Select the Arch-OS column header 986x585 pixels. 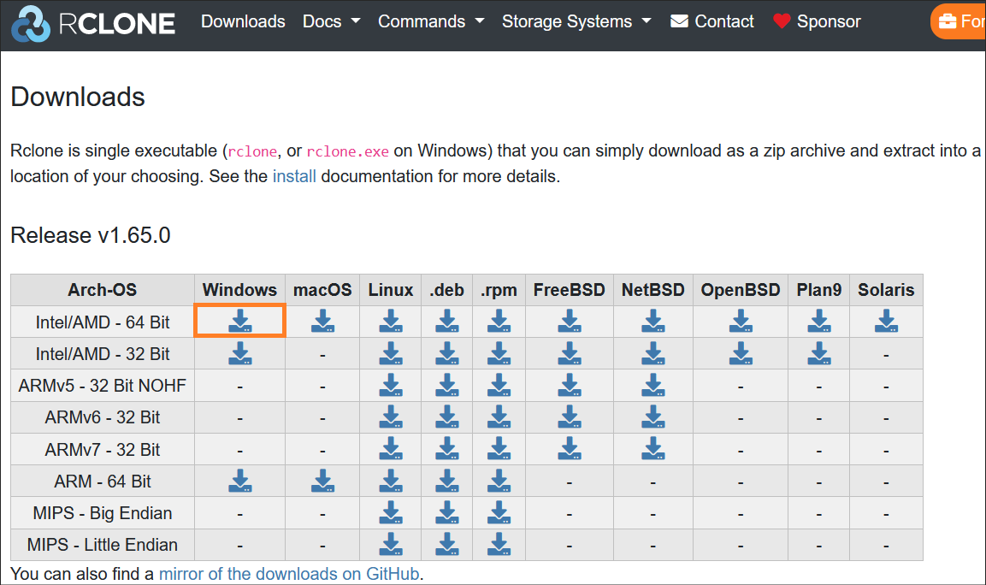click(103, 290)
